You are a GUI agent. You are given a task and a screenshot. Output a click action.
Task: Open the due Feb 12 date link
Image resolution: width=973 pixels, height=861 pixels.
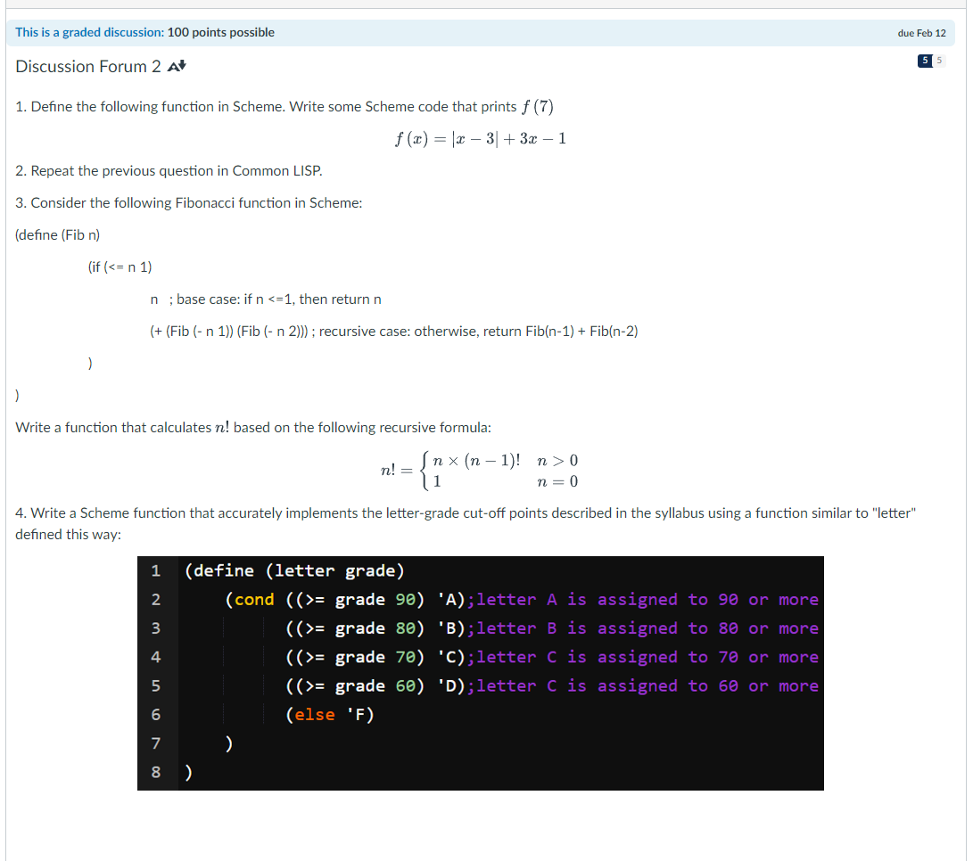923,32
